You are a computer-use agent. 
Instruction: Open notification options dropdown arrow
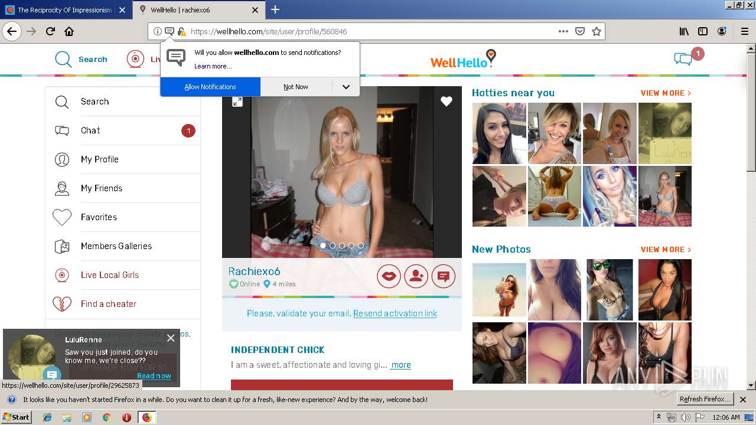click(x=346, y=87)
